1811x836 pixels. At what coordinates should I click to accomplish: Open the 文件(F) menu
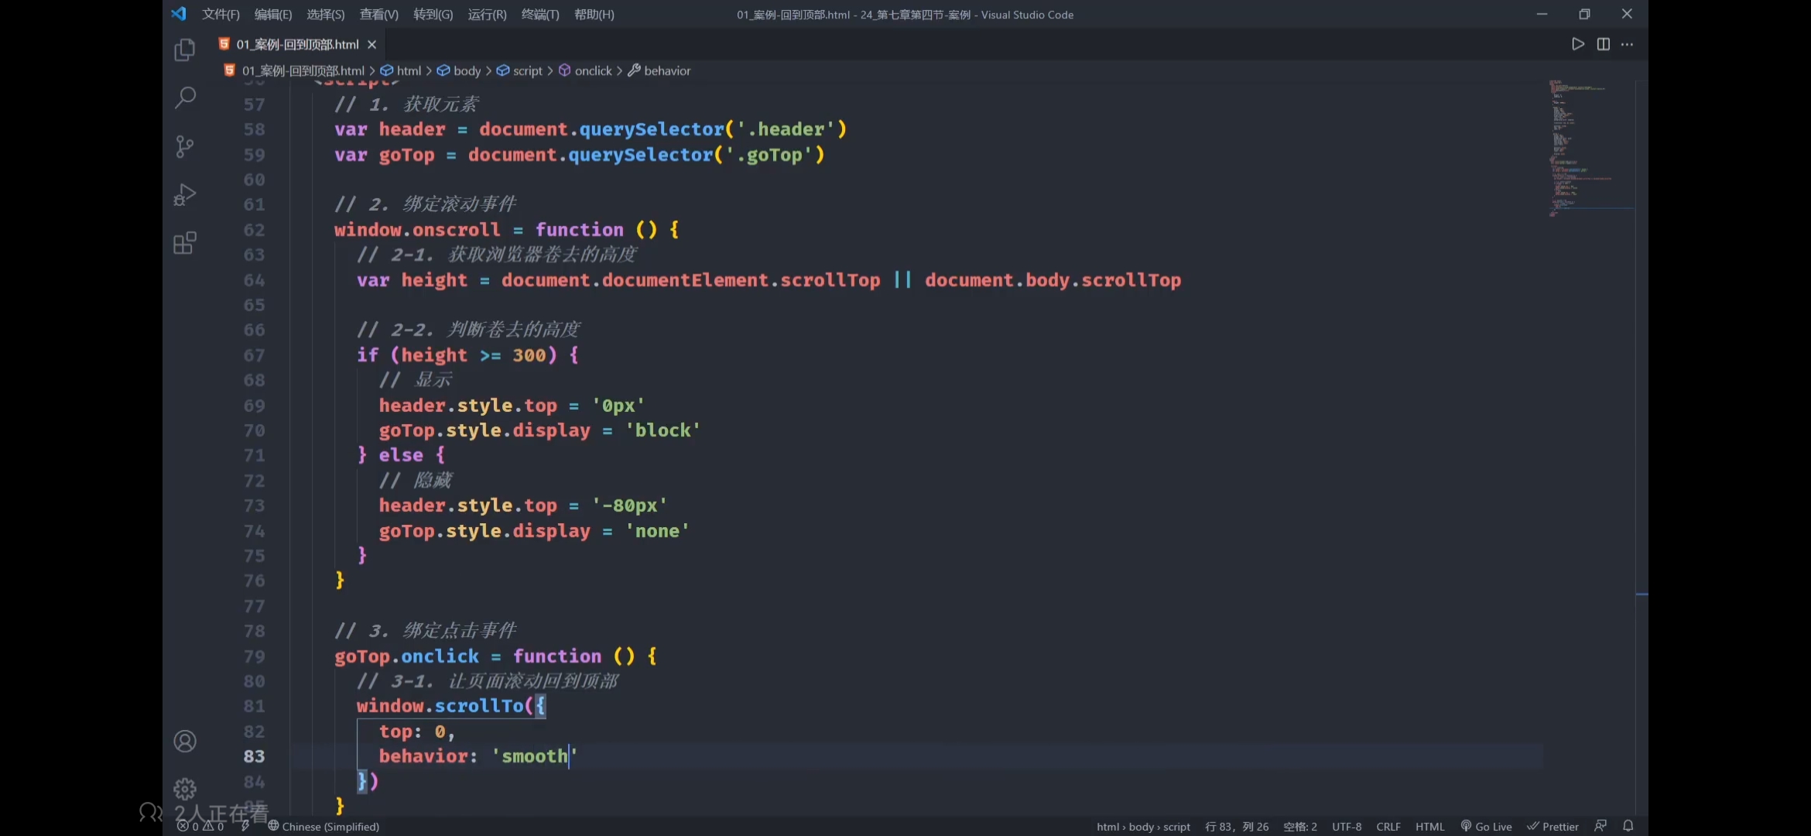tap(221, 14)
